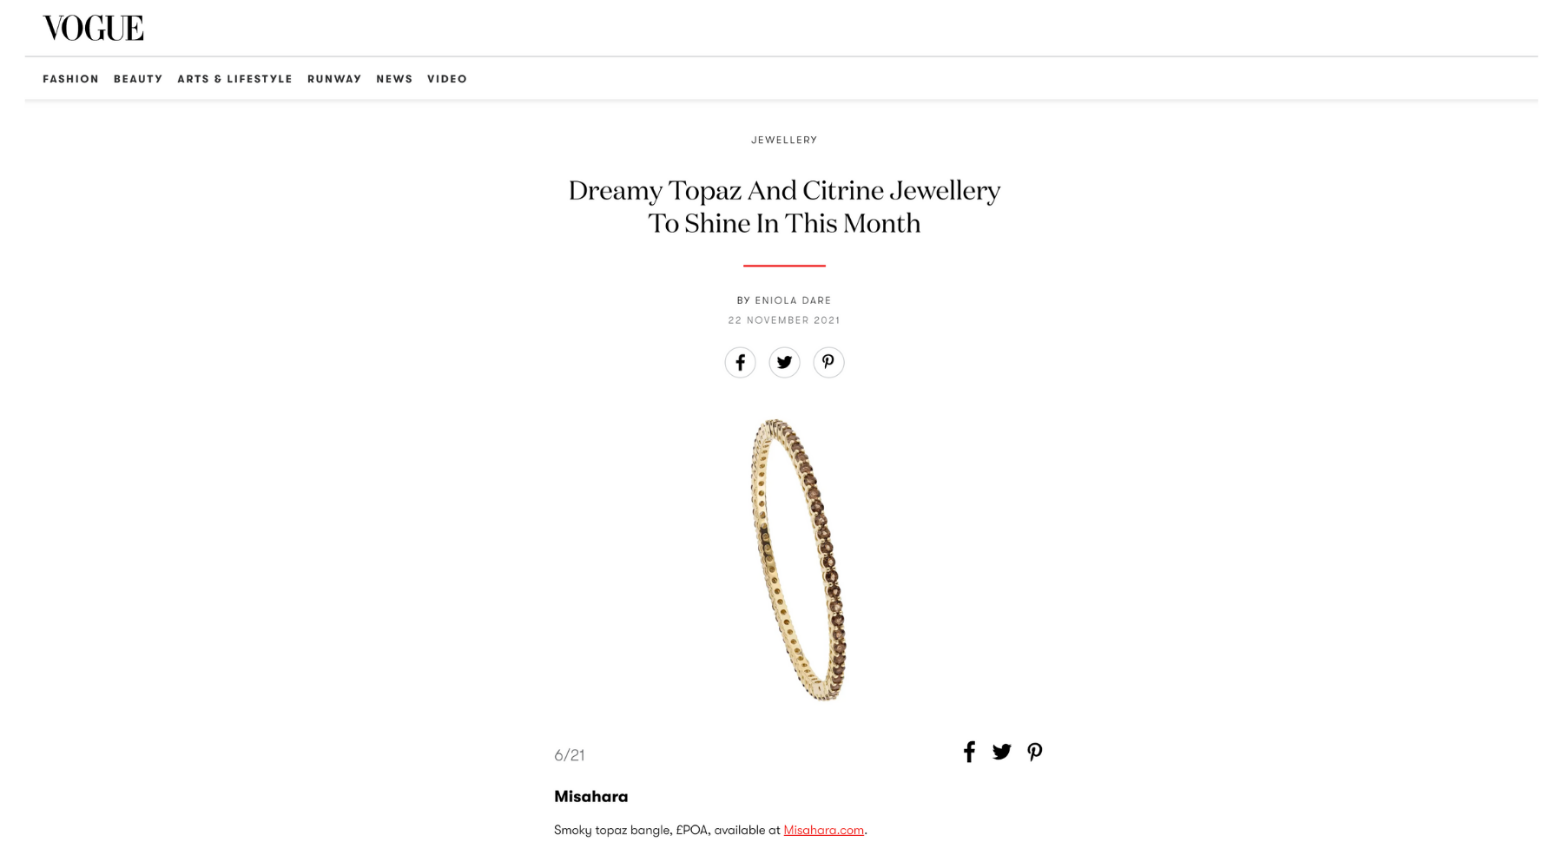
Task: Pin the bangle slide using black Pinterest icon
Action: pyautogui.click(x=1034, y=752)
